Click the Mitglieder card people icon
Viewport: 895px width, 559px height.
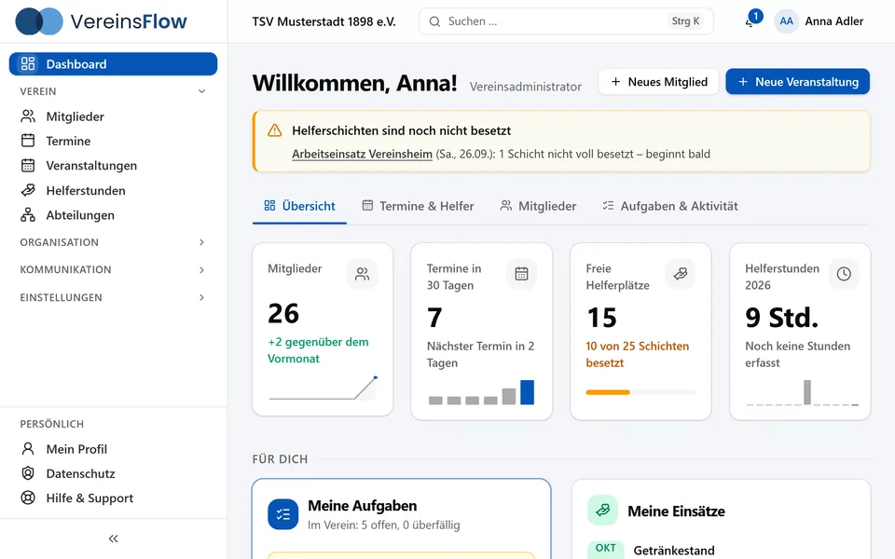pyautogui.click(x=362, y=274)
